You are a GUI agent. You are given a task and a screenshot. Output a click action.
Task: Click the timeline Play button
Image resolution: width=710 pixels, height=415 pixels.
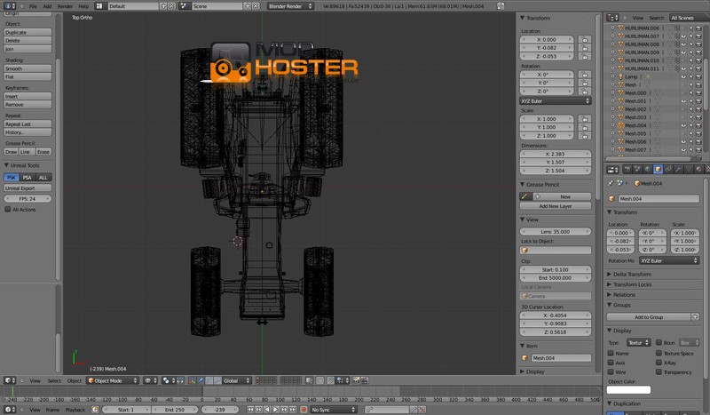[276, 410]
